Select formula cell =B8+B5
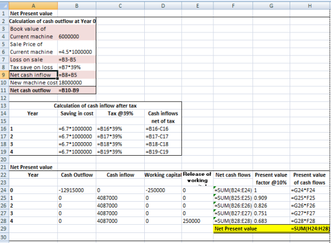Image resolution: width=331 pixels, height=243 pixels. click(77, 75)
